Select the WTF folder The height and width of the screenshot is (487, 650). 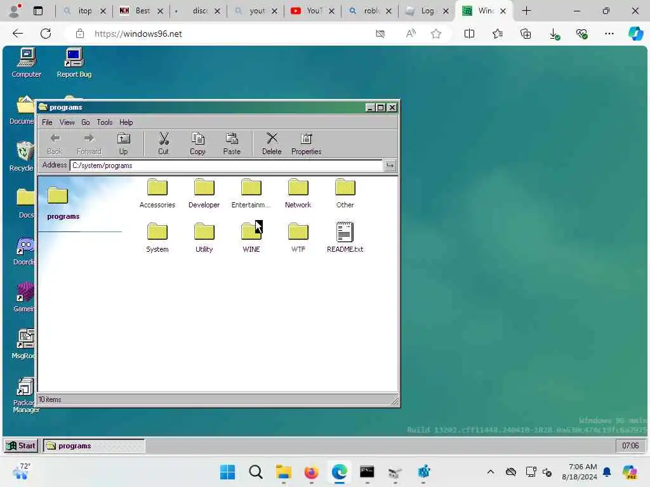coord(298,237)
